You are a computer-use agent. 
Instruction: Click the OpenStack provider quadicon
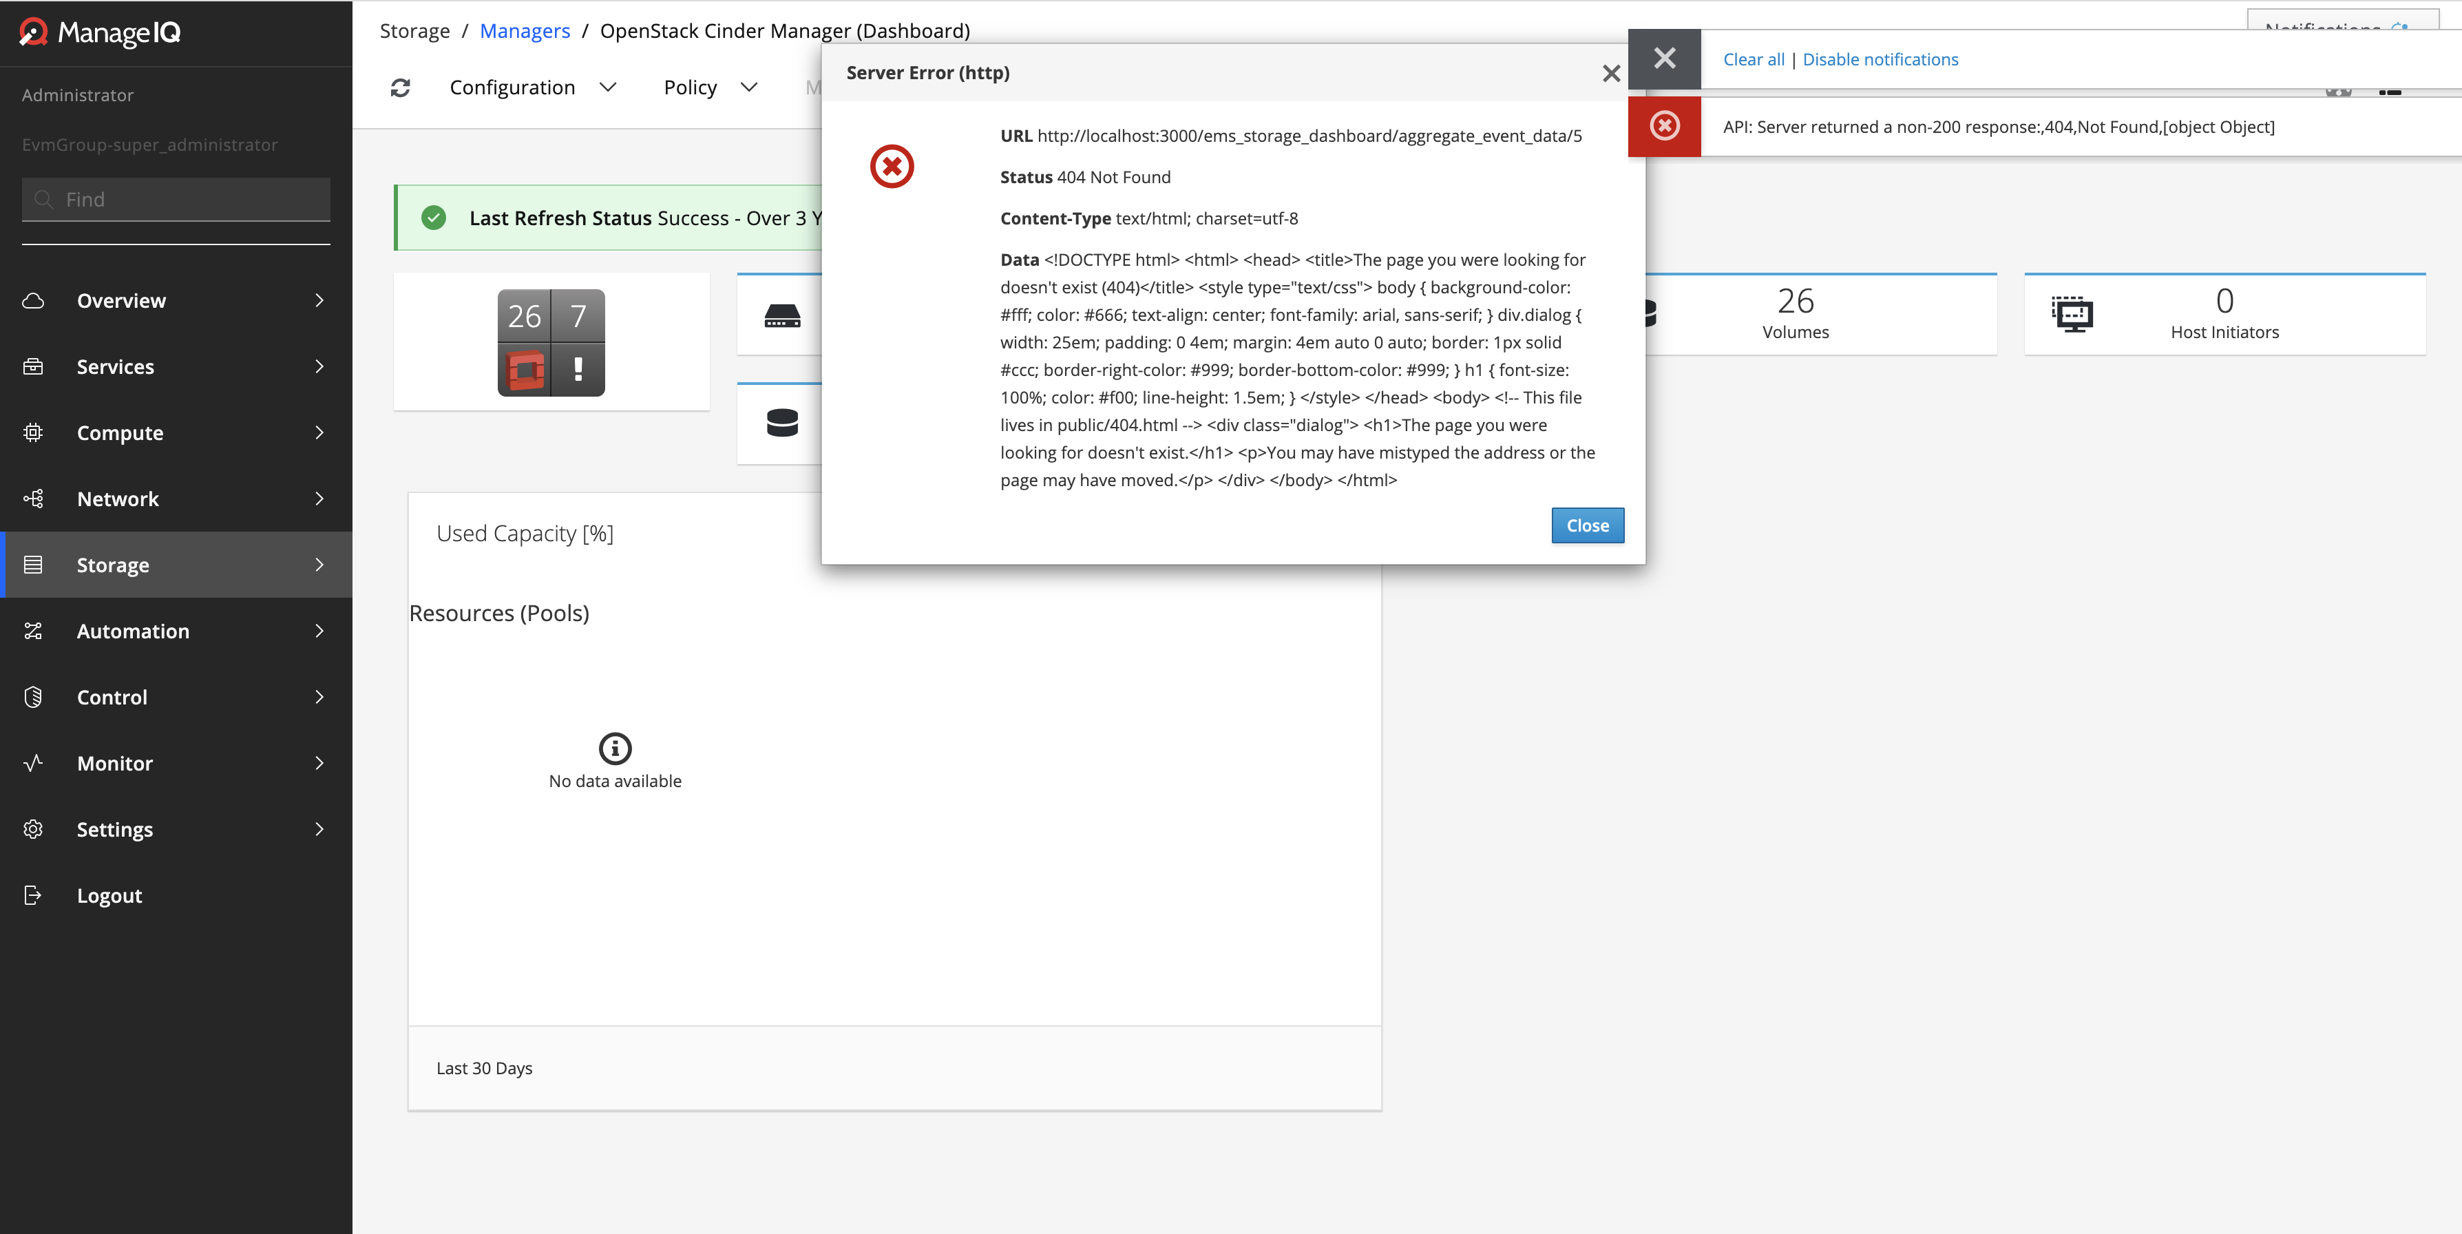[551, 342]
